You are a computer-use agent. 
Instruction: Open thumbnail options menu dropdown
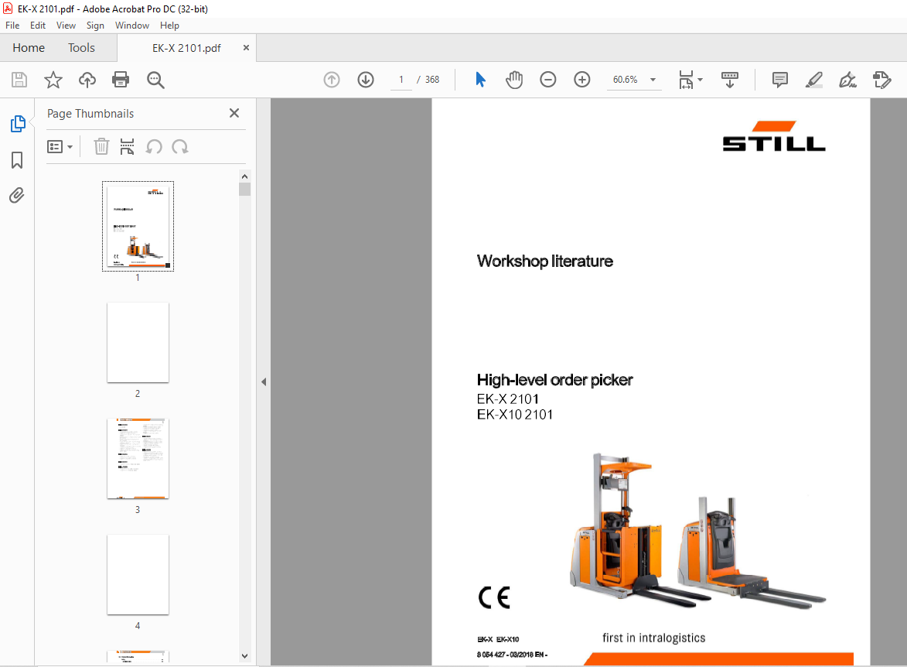pos(60,146)
